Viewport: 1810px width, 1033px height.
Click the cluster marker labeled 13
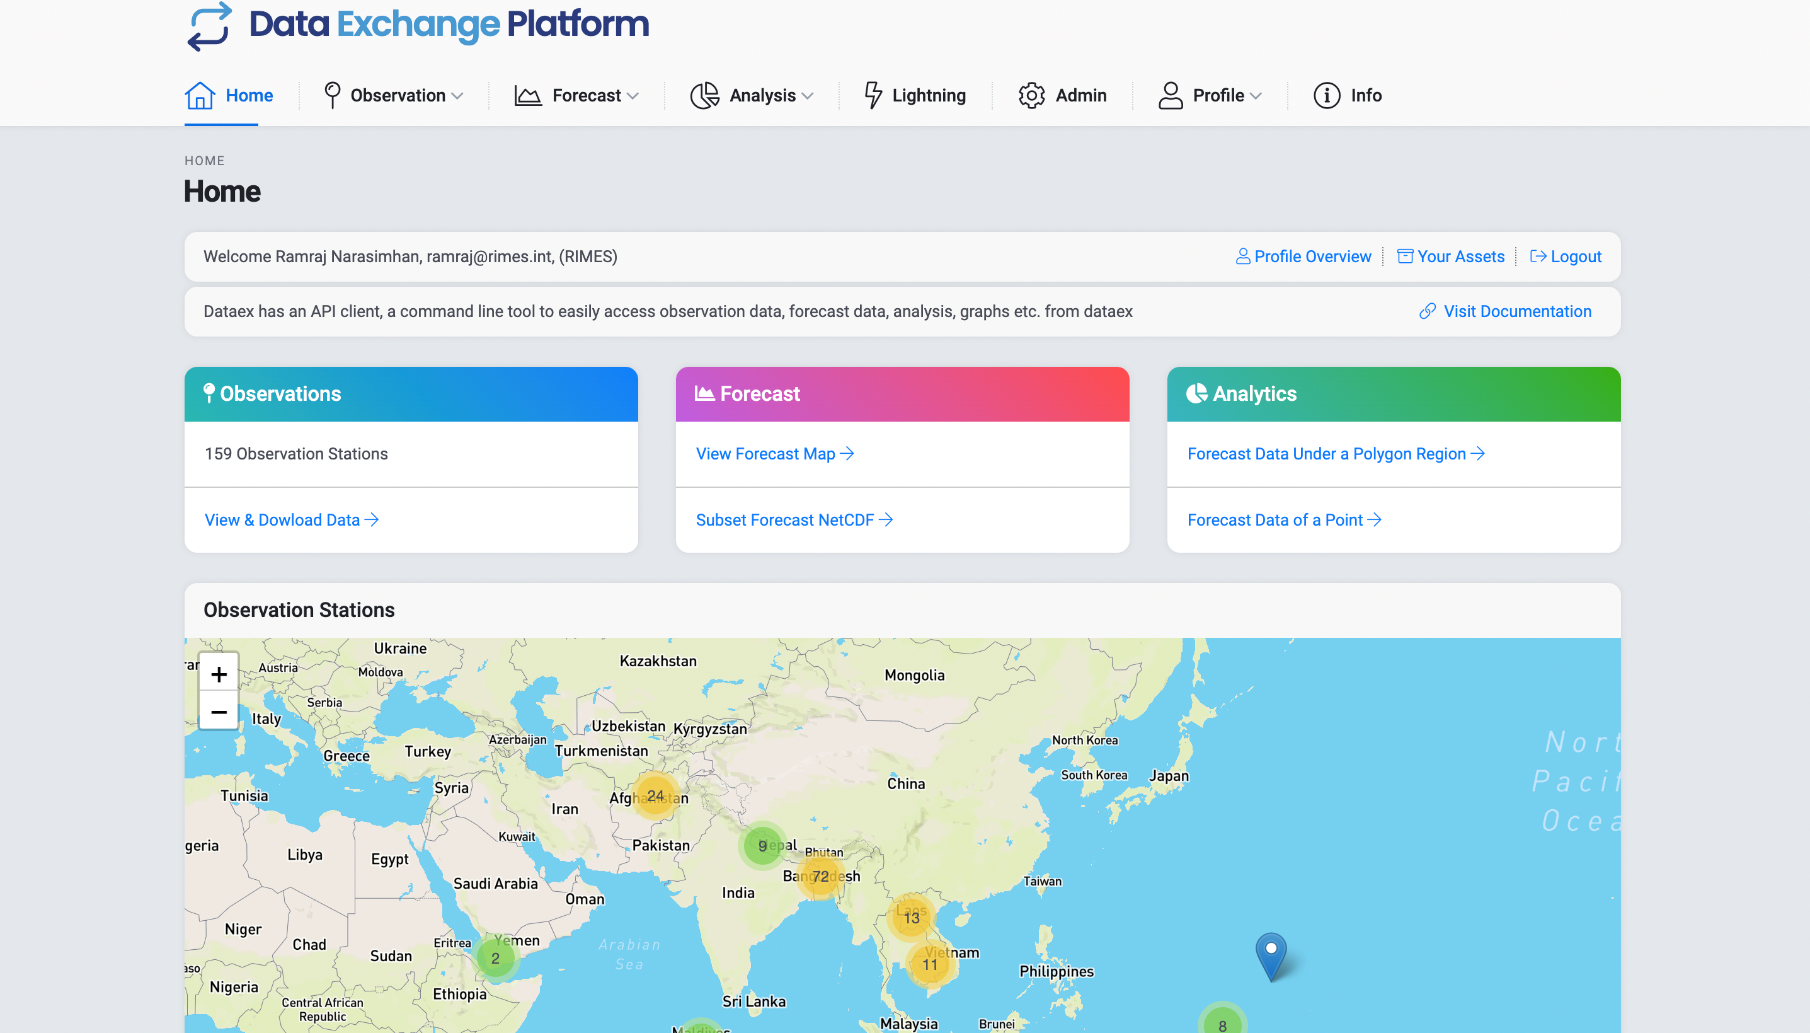(x=911, y=918)
